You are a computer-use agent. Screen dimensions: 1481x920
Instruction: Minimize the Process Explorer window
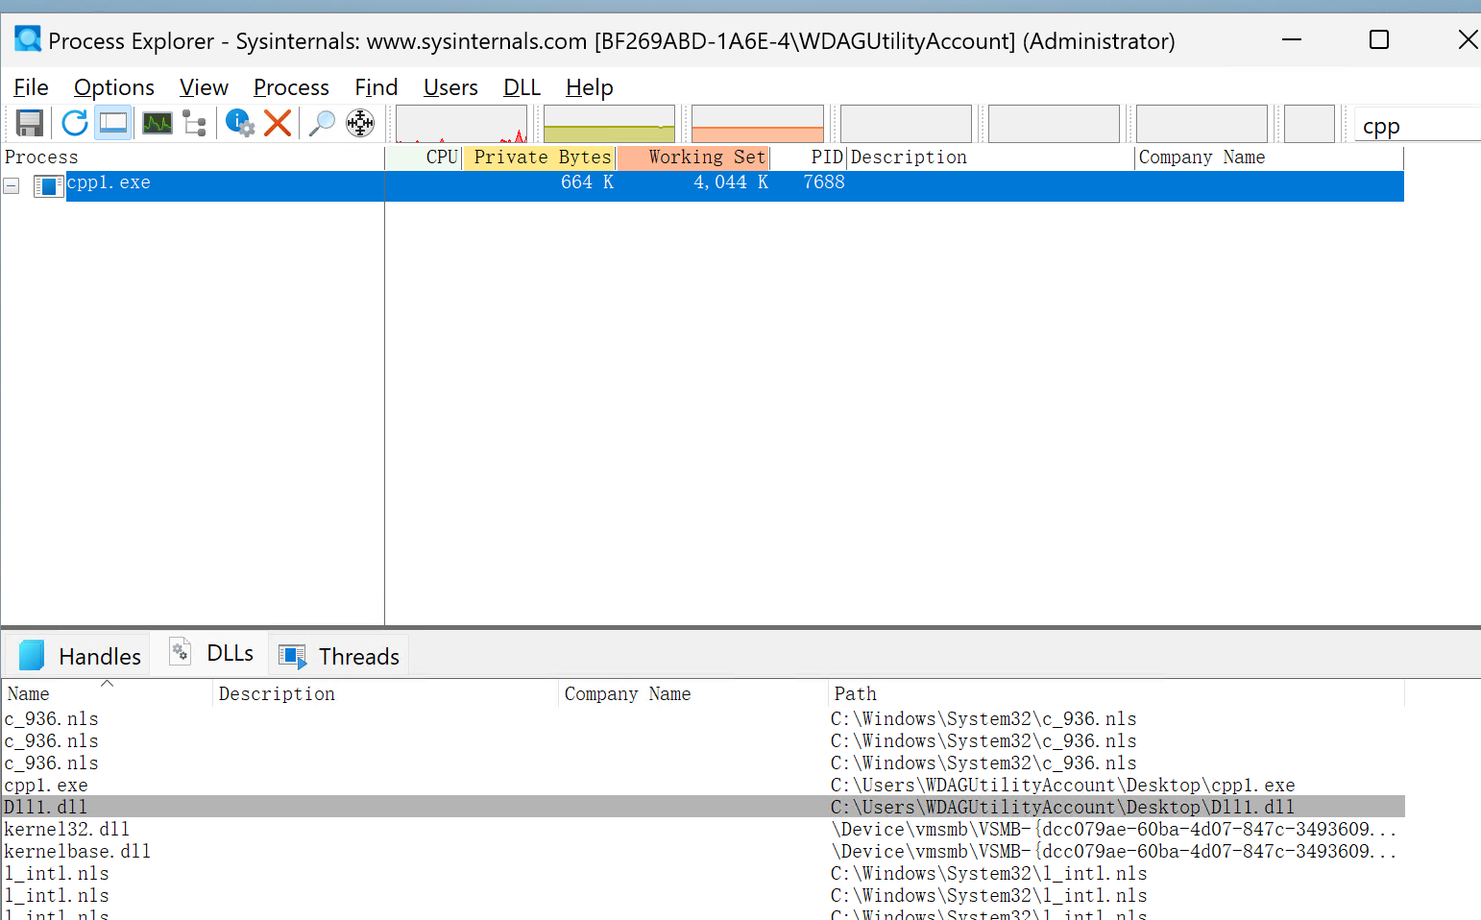pos(1292,39)
